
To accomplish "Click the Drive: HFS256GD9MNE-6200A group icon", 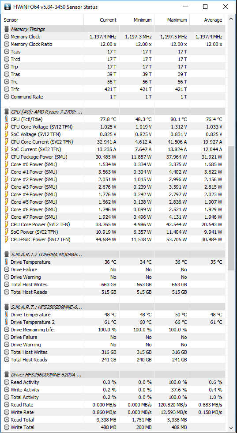I will [7, 375].
